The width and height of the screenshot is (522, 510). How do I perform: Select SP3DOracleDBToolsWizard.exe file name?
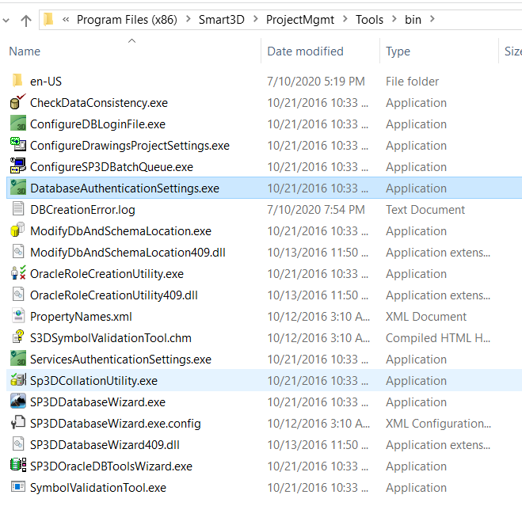pos(111,466)
